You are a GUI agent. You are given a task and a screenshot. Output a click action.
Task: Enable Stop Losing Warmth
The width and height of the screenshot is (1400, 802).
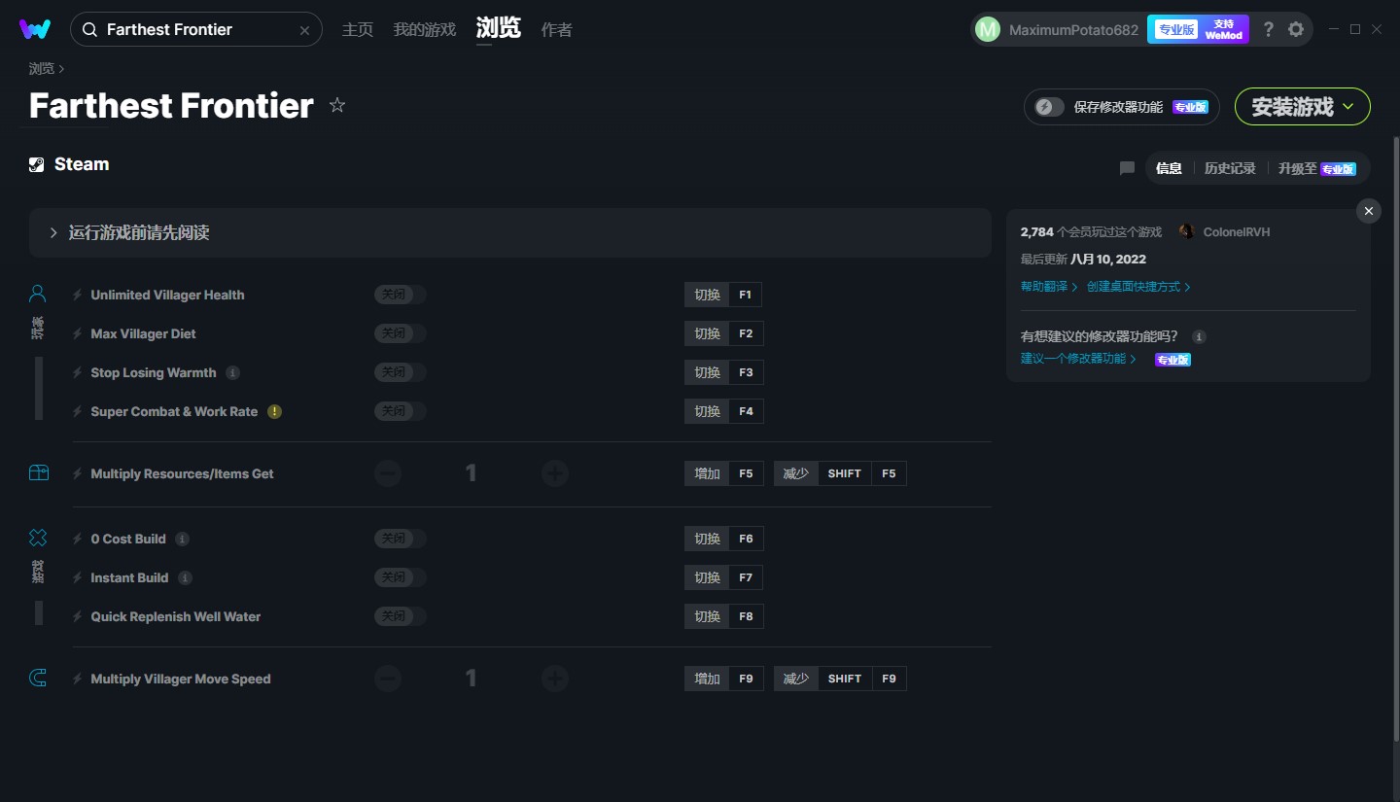[x=400, y=372]
